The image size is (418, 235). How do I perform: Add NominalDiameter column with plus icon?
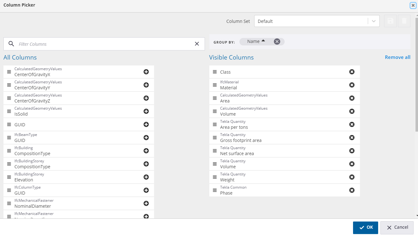click(146, 203)
